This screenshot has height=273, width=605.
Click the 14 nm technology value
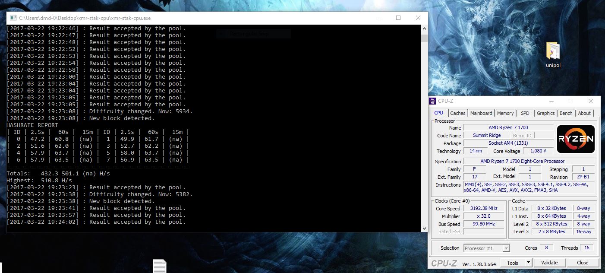click(x=476, y=151)
